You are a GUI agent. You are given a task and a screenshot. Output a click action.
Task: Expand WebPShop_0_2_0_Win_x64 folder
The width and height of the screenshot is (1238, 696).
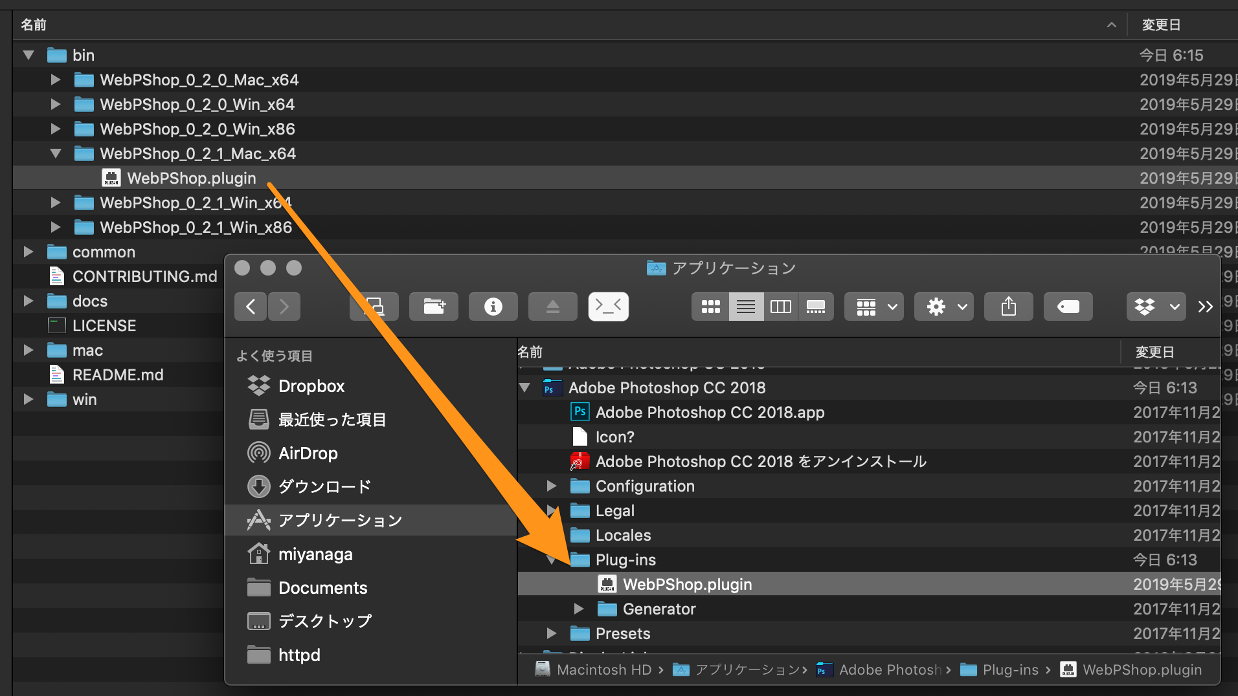[56, 104]
